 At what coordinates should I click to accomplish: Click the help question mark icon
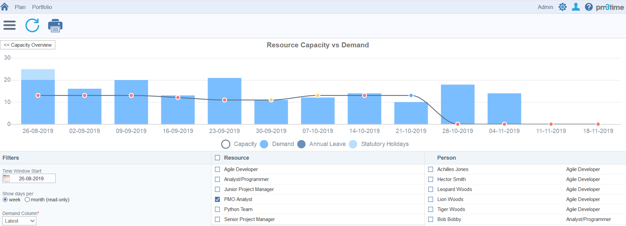[589, 7]
